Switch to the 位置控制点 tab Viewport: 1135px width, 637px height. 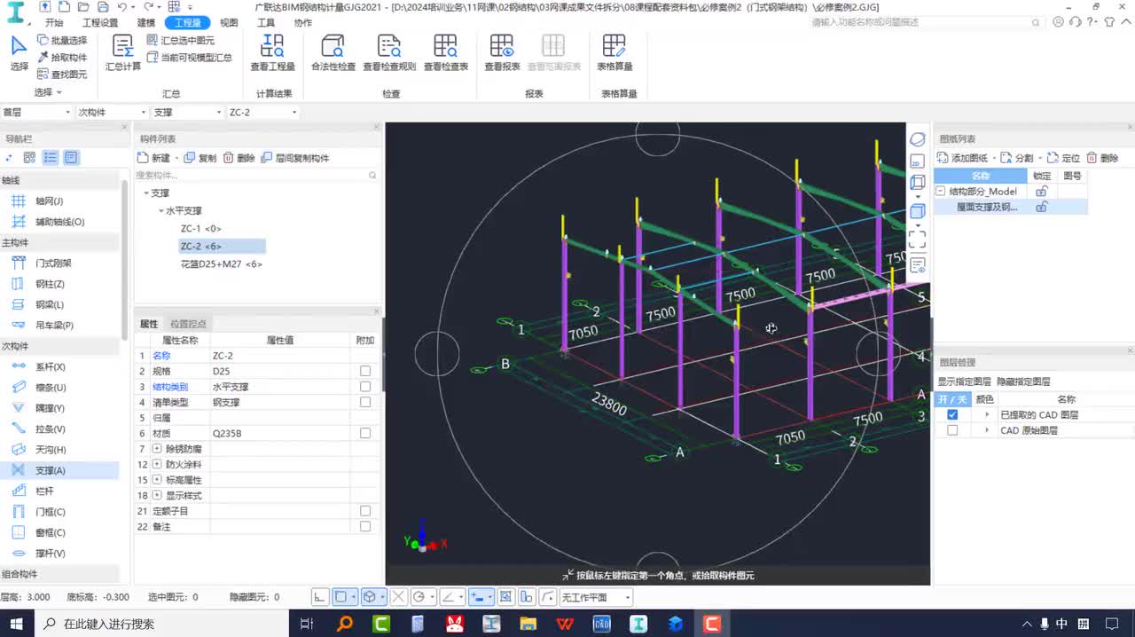point(188,324)
